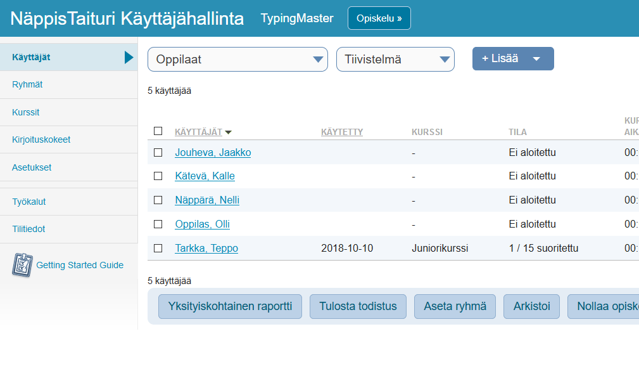Open the Työkalut menu item

point(69,202)
